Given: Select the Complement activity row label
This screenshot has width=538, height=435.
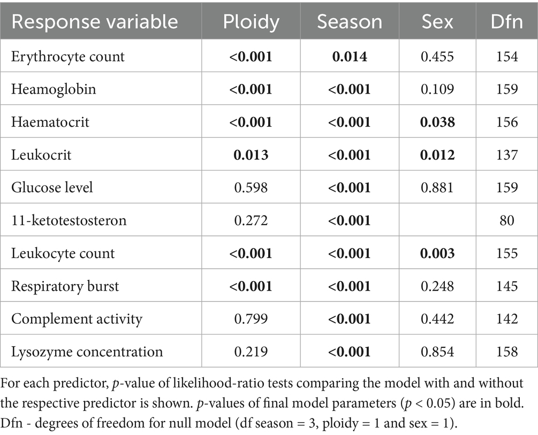Looking at the screenshot, I should pyautogui.click(x=77, y=319).
